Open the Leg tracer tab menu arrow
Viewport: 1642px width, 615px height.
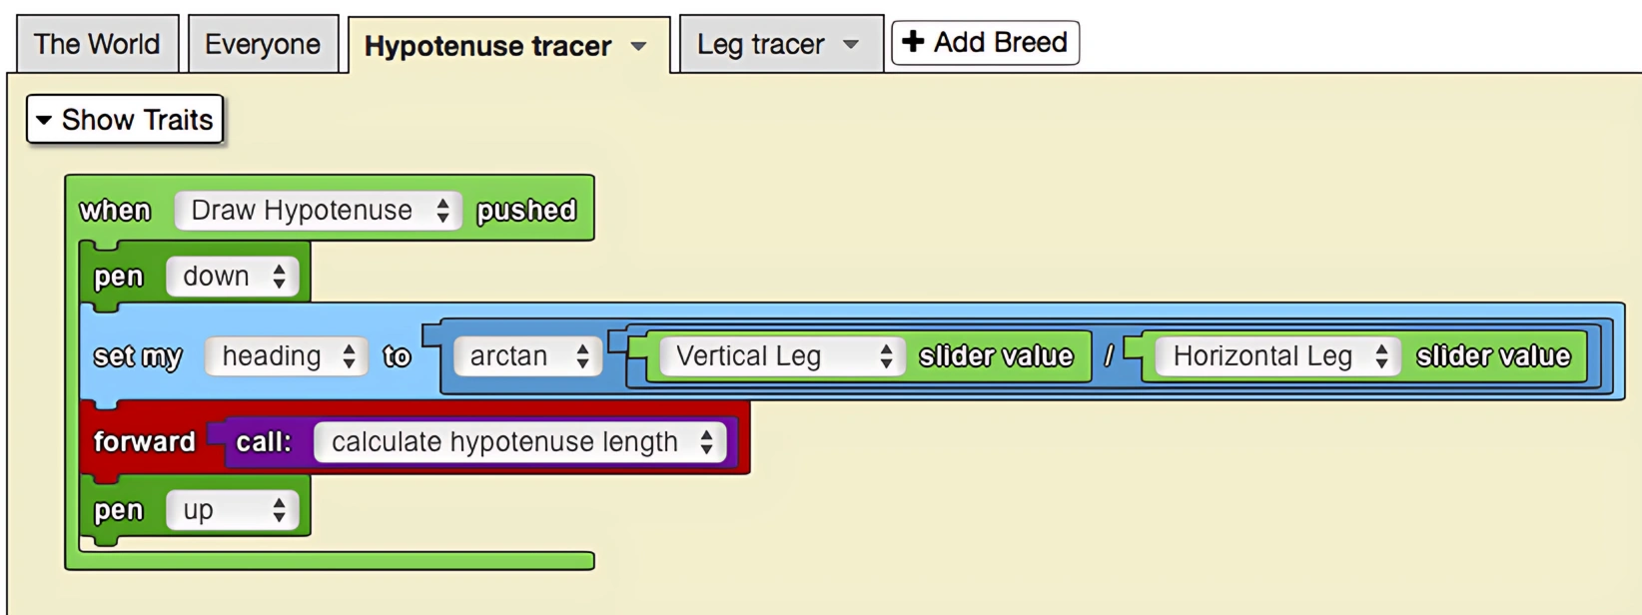(851, 43)
